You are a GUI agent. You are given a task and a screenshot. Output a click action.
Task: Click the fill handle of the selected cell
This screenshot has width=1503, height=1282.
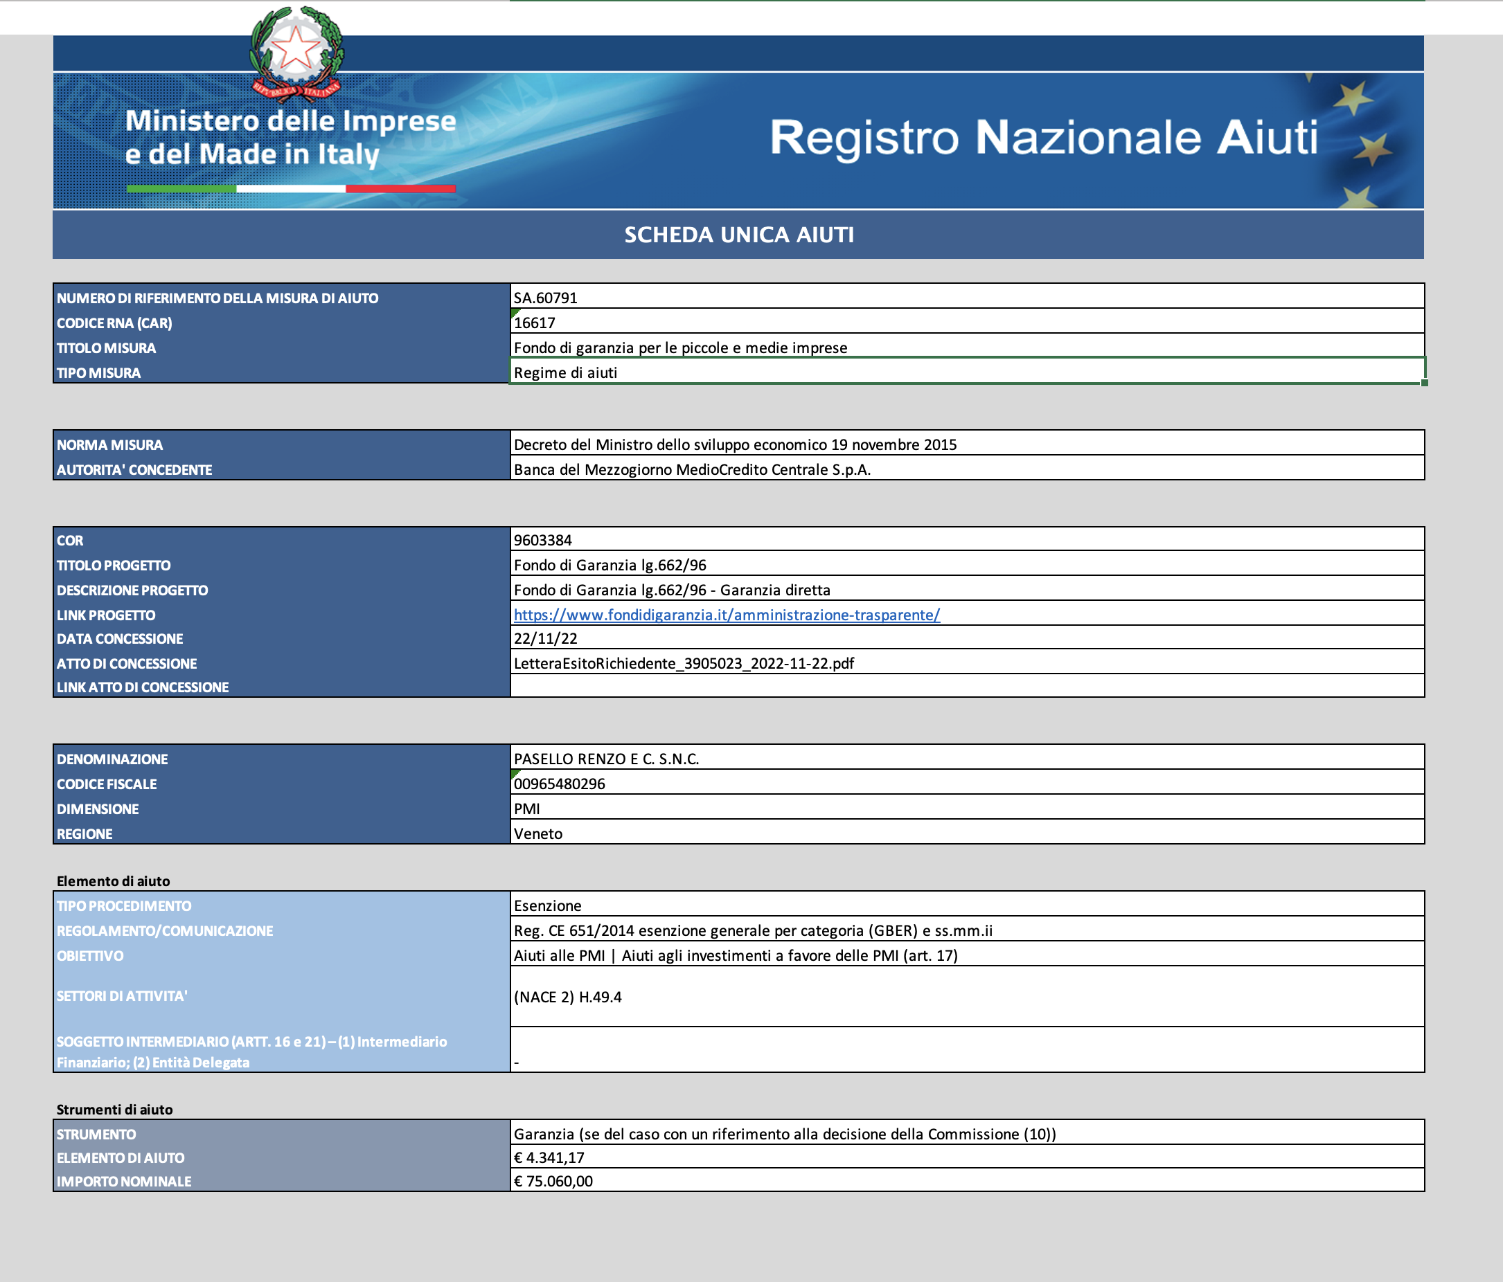pyautogui.click(x=1424, y=383)
